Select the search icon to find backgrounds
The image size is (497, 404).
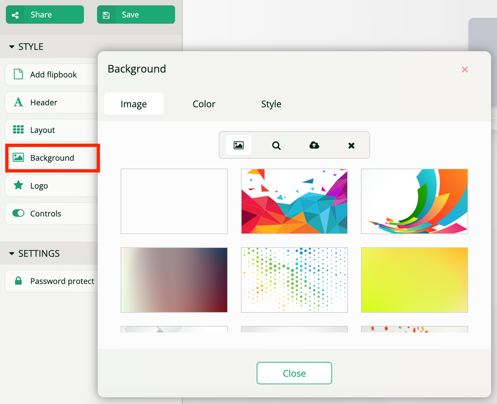276,146
